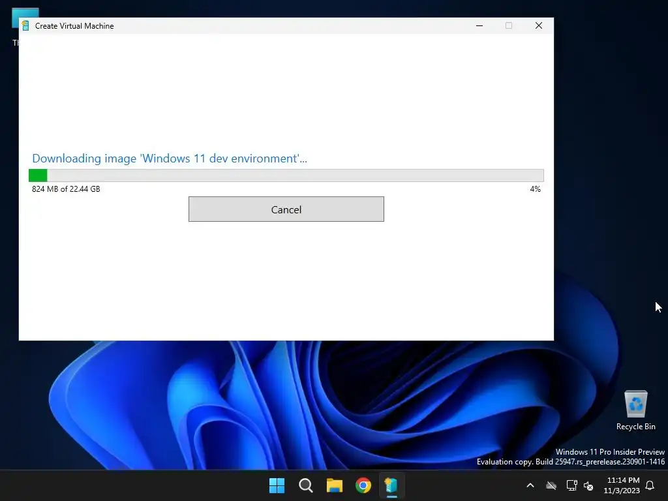This screenshot has width=668, height=501.
Task: Show hidden system tray icons
Action: [530, 485]
